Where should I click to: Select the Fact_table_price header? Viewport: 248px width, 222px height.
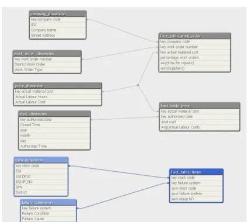coord(200,106)
